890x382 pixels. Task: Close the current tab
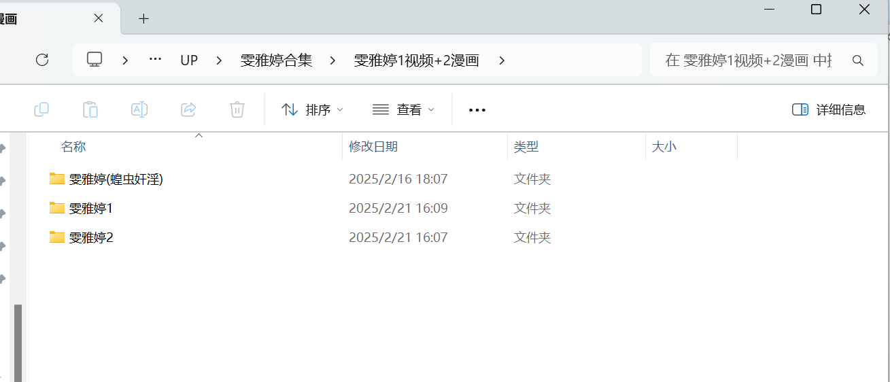(x=99, y=18)
